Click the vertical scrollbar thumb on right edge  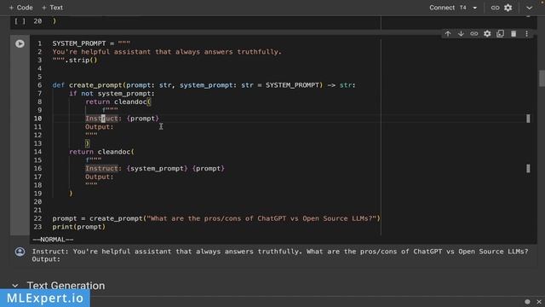542,78
